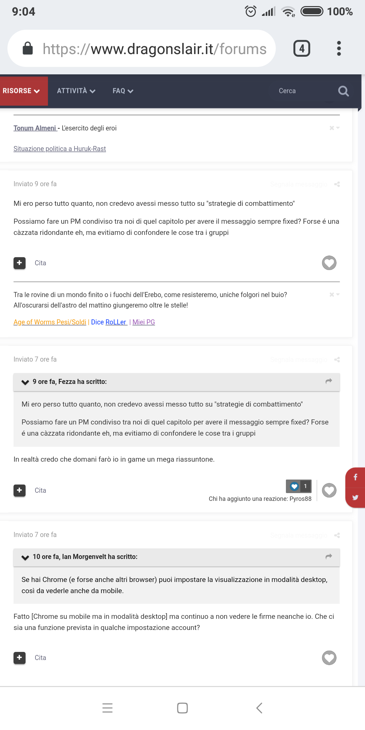Open Chrome's three-dot overflow menu
Image resolution: width=365 pixels, height=730 pixels.
[x=339, y=48]
